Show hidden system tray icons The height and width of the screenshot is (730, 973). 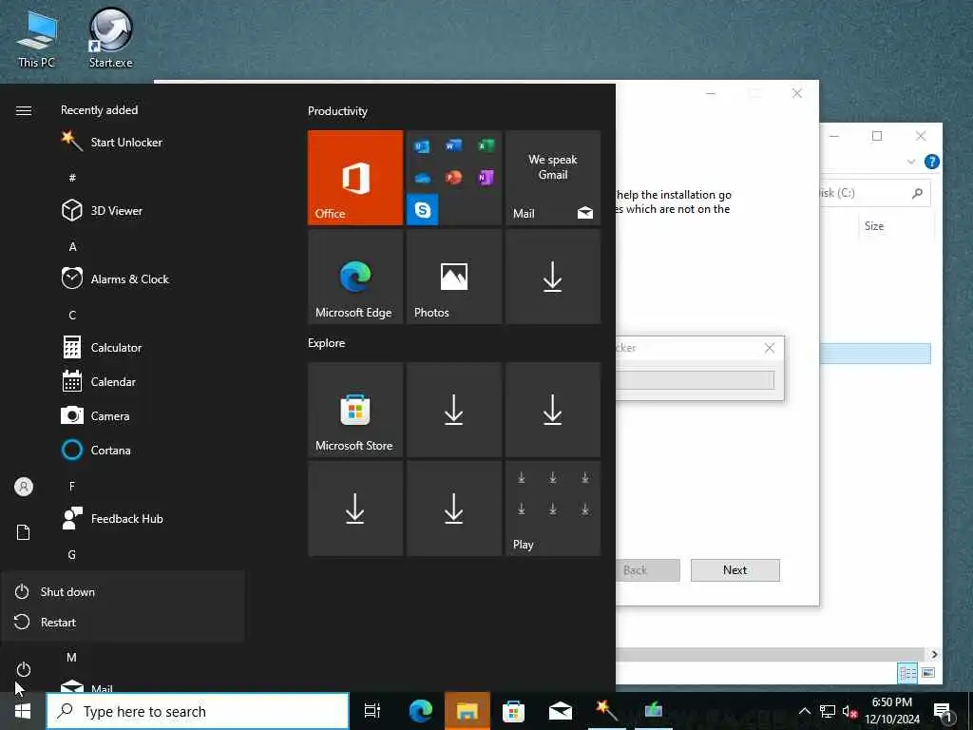(804, 711)
